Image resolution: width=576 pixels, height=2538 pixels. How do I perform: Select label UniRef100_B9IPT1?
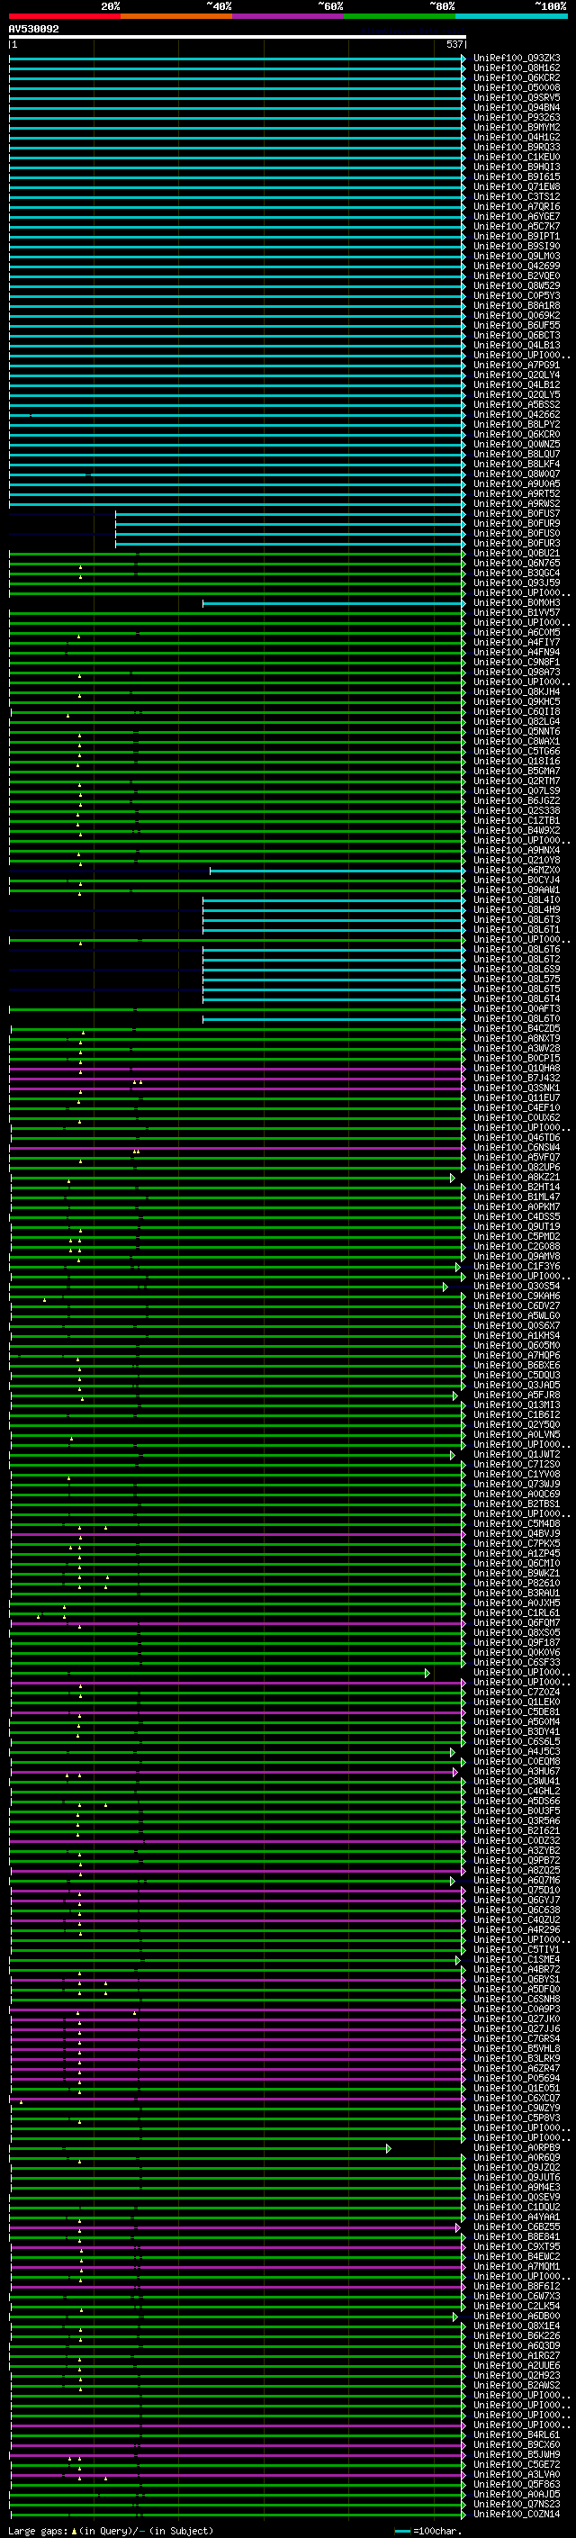coord(517,237)
